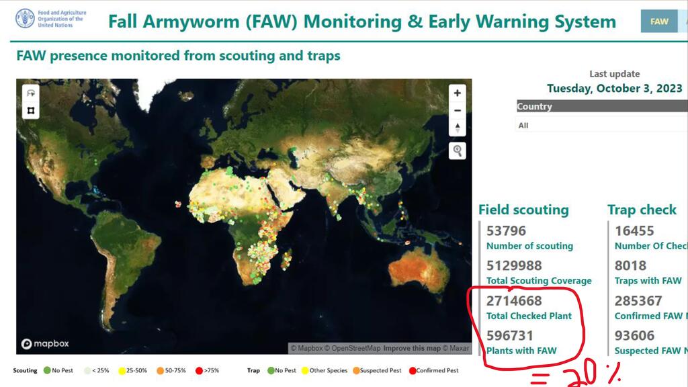Toggle Trap 'Confirmed Pest' legend item
The image size is (688, 387).
pos(413,370)
